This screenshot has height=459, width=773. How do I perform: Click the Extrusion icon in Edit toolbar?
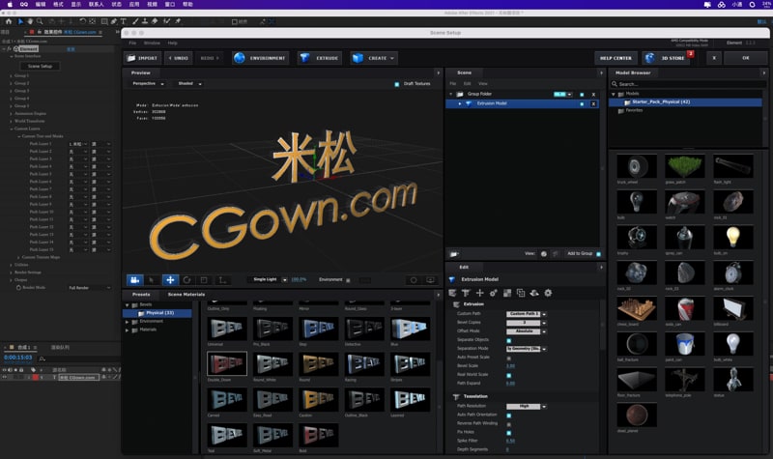tap(452, 293)
